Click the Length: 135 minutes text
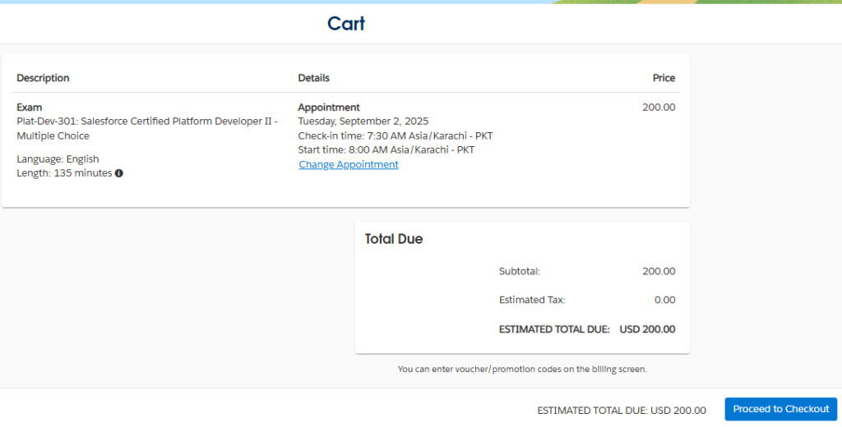842x427 pixels. pos(64,173)
